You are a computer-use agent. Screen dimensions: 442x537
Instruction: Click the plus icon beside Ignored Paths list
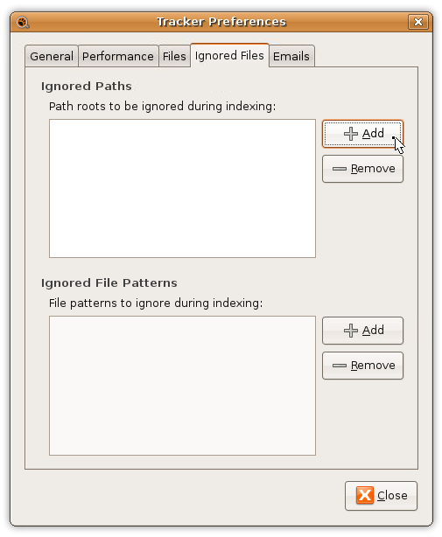click(x=351, y=134)
